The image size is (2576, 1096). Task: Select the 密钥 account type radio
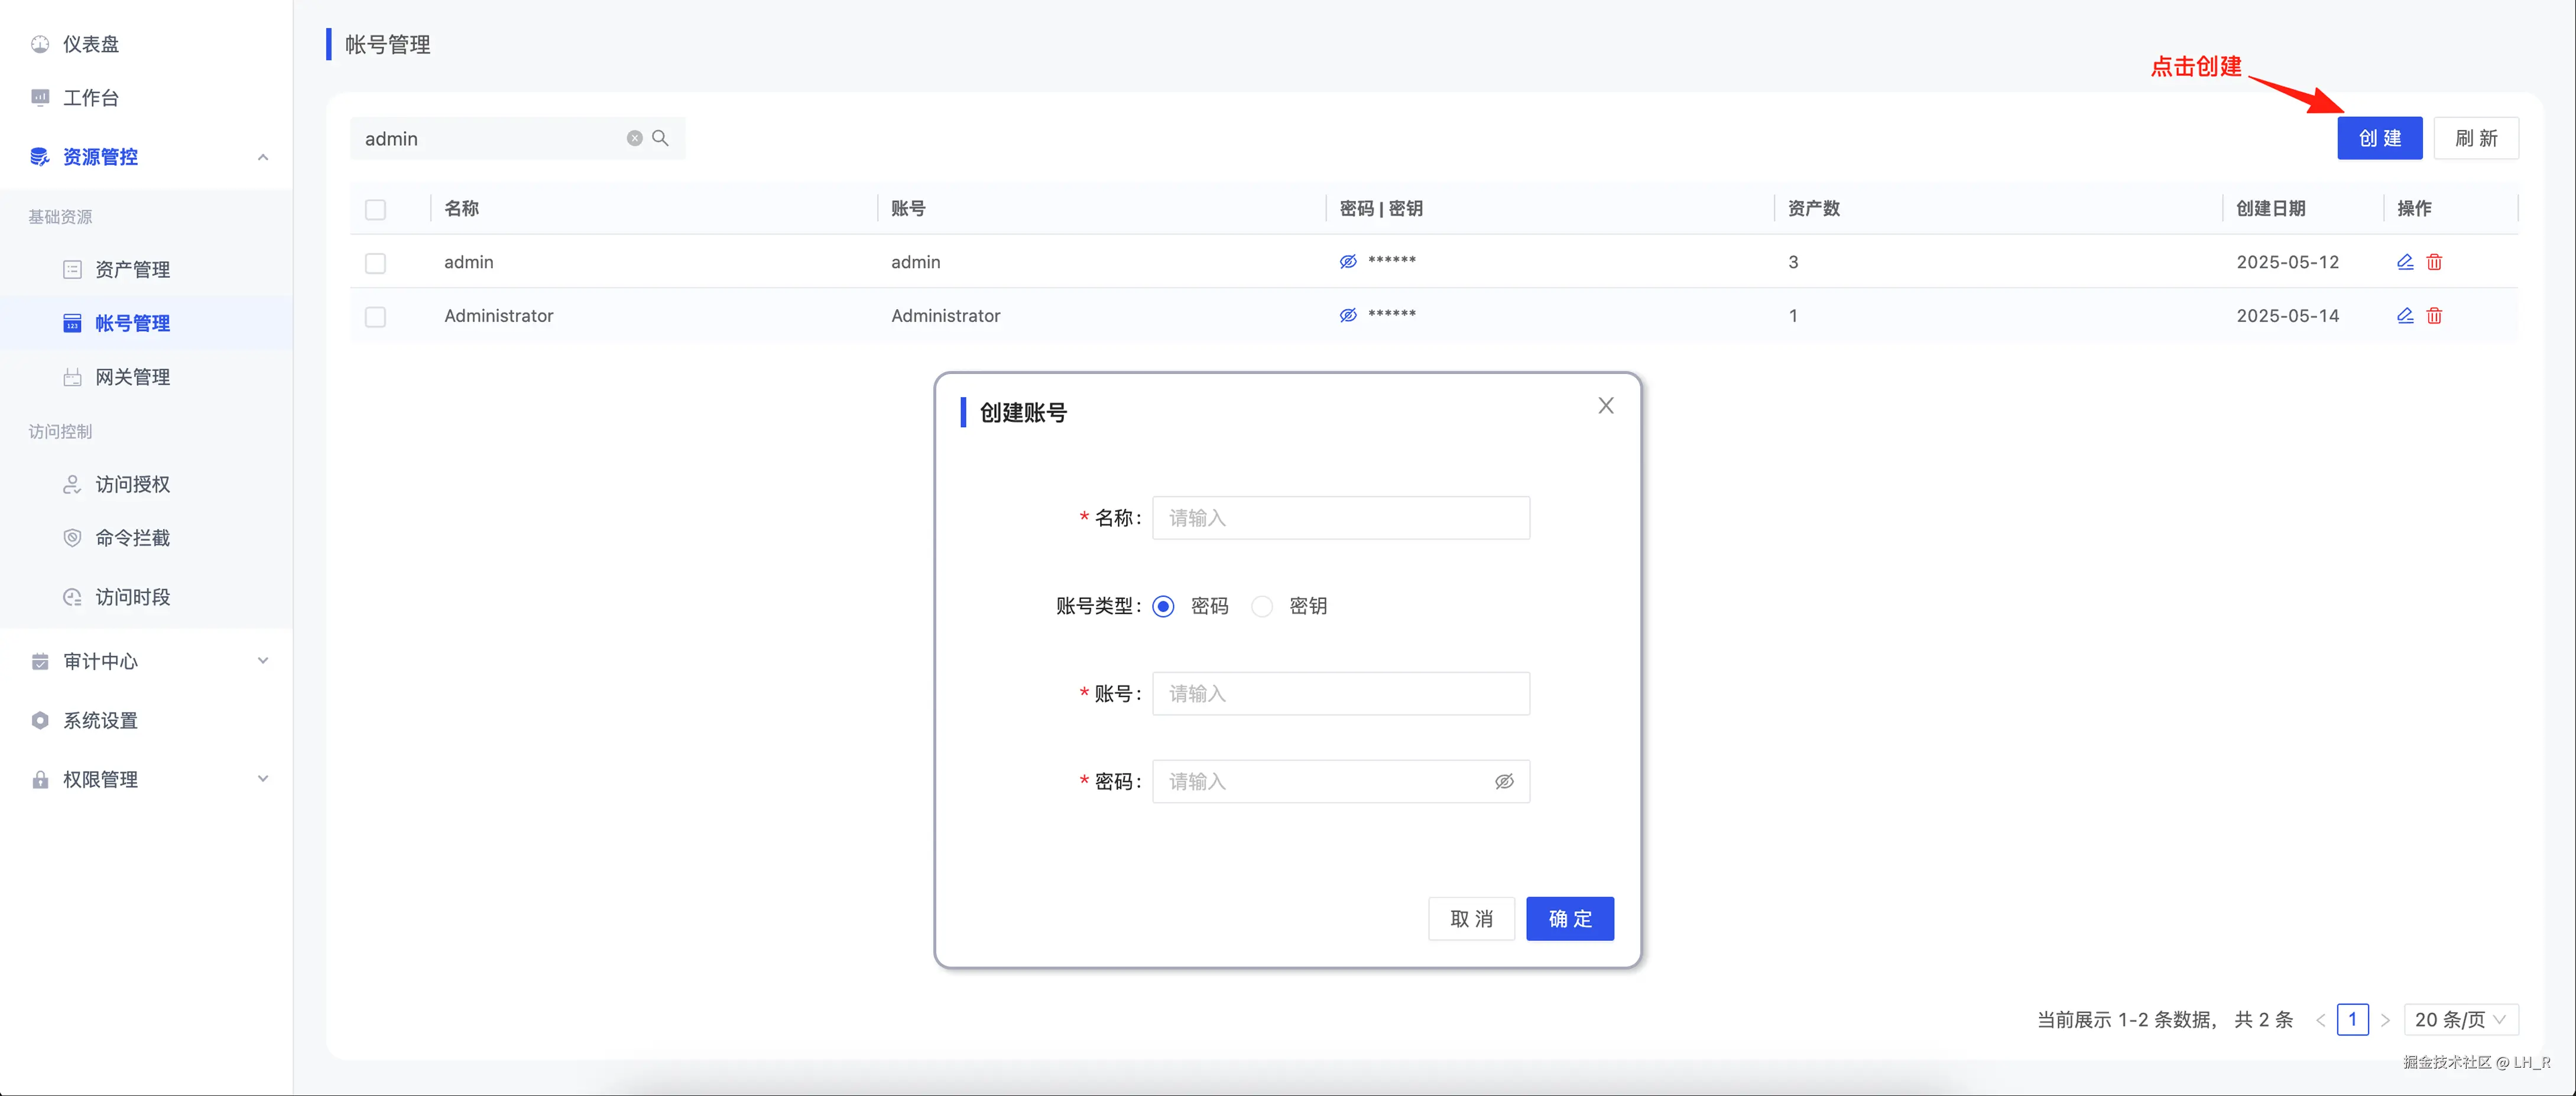[1263, 607]
